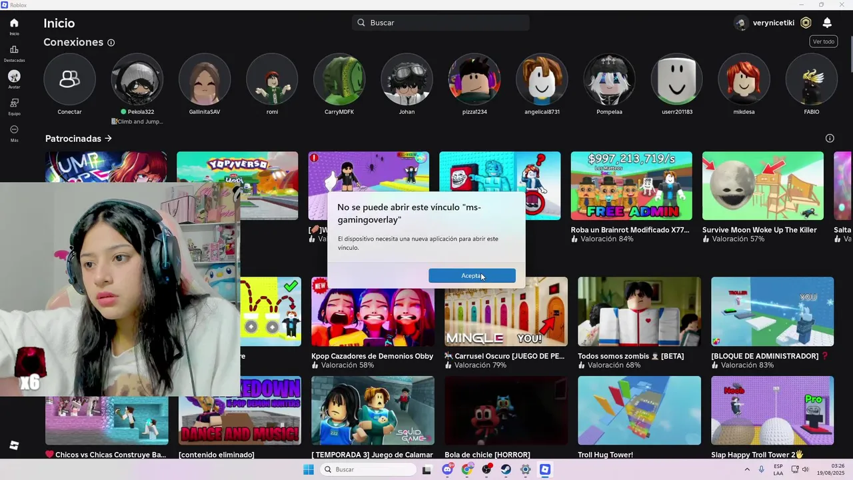Screen dimensions: 853x480
Task: Click the Conectar add-friends circle
Action: click(x=69, y=79)
